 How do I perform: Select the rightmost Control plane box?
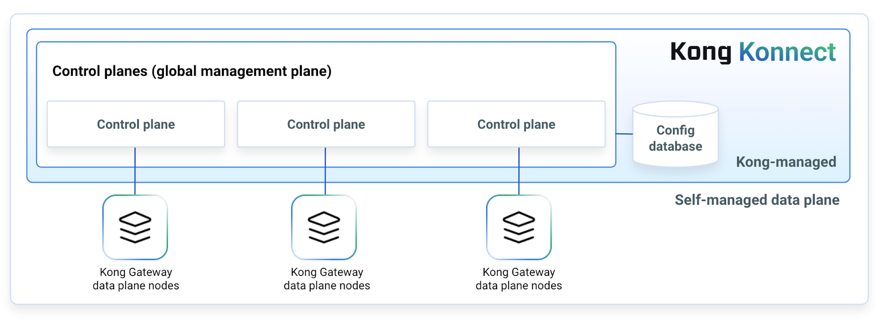pyautogui.click(x=516, y=124)
